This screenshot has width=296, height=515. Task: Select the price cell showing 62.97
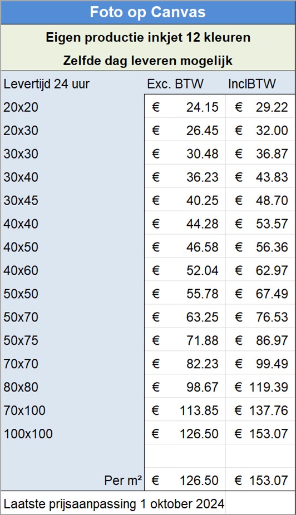[260, 270]
